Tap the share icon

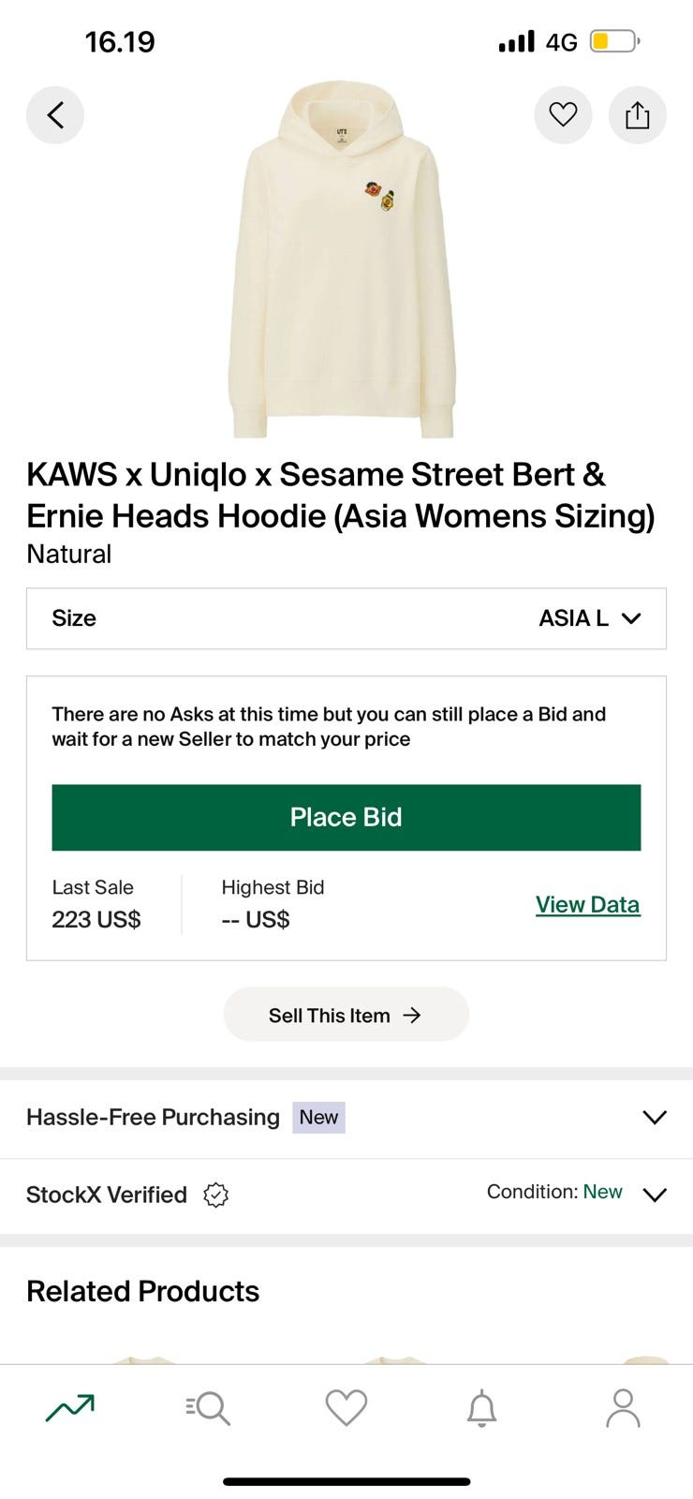(638, 115)
